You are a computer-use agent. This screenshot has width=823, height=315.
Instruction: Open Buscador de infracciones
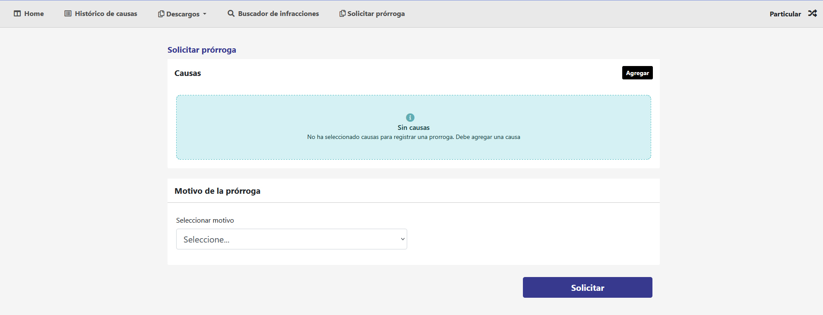pyautogui.click(x=279, y=13)
